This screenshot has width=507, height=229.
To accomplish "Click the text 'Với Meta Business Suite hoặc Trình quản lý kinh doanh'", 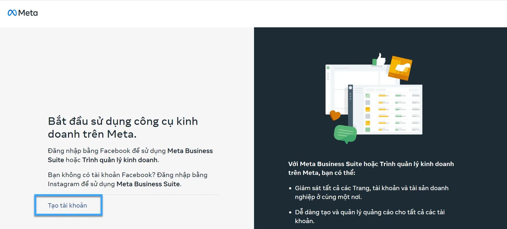I will [x=371, y=164].
